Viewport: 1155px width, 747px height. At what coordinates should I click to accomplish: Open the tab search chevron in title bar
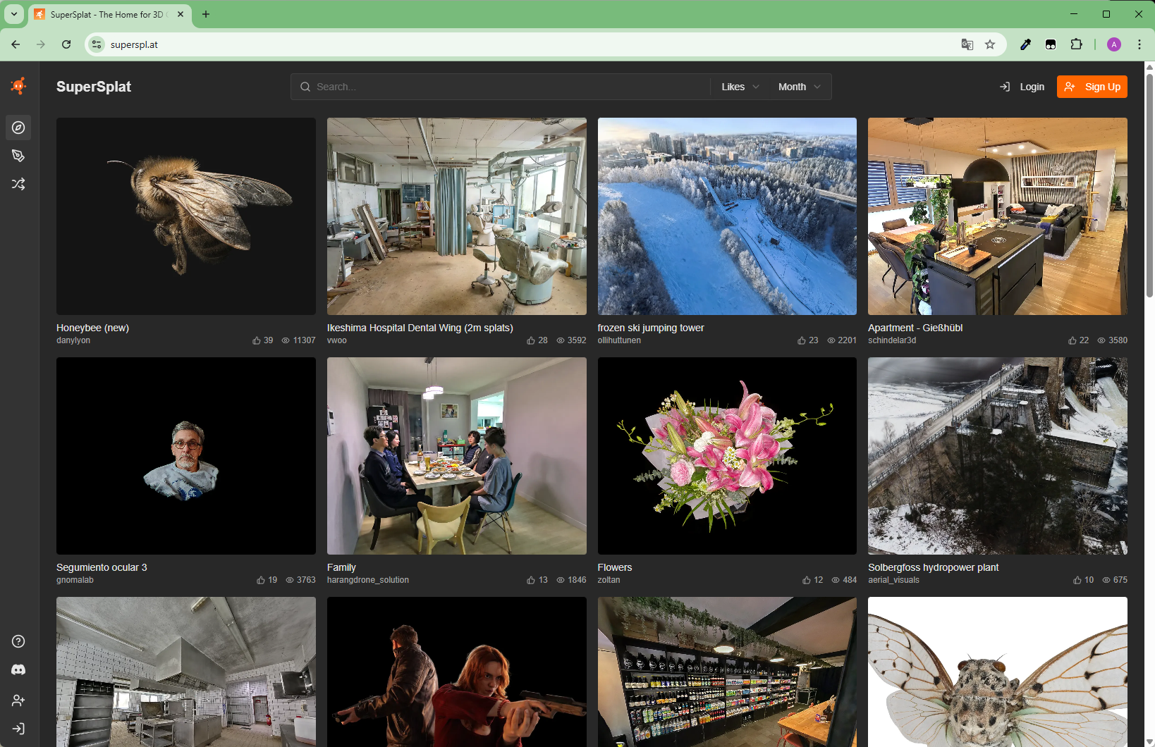[14, 14]
